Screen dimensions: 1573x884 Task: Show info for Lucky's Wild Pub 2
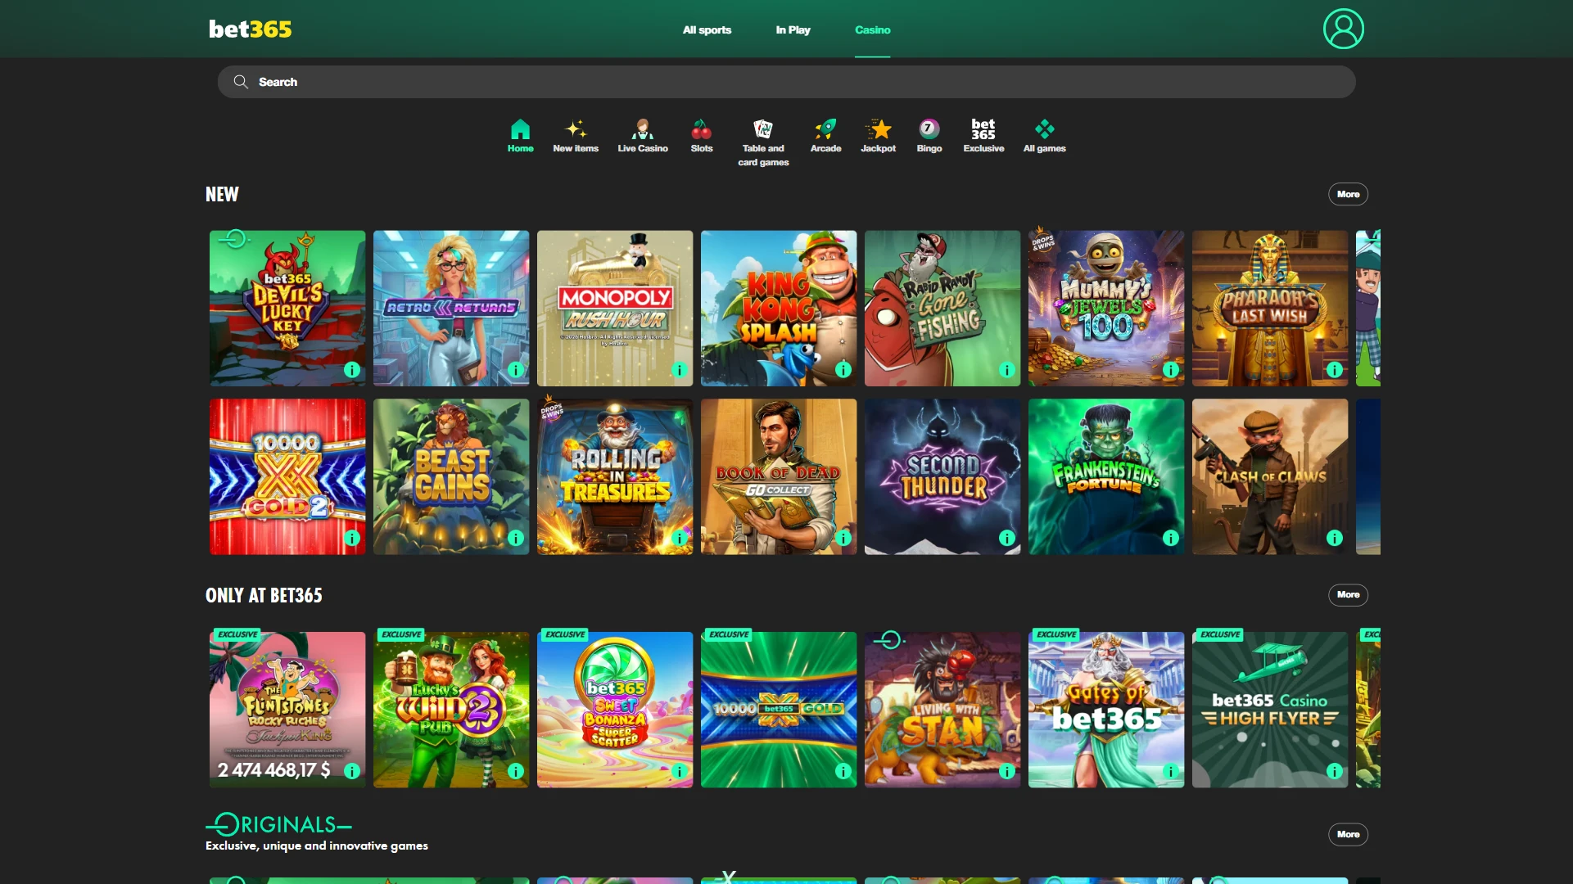(x=516, y=771)
